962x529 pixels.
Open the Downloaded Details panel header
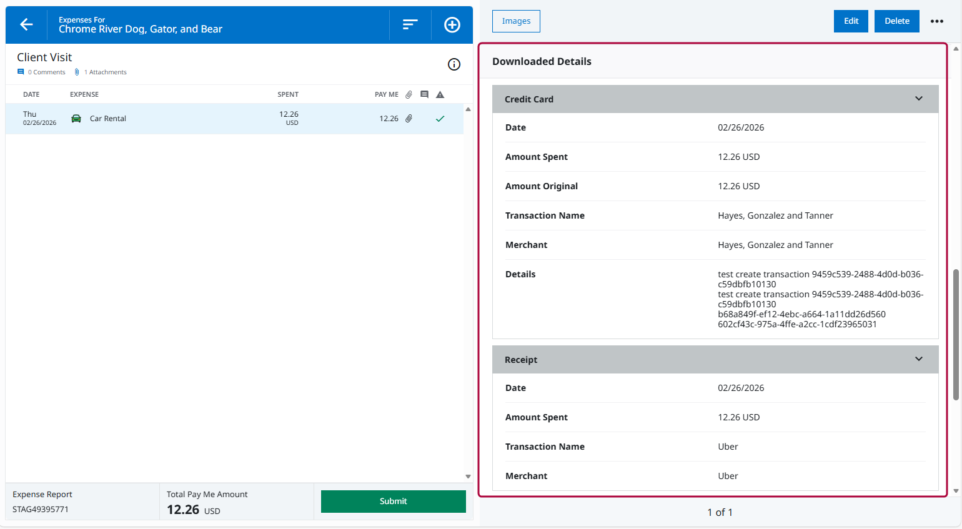[x=542, y=61]
